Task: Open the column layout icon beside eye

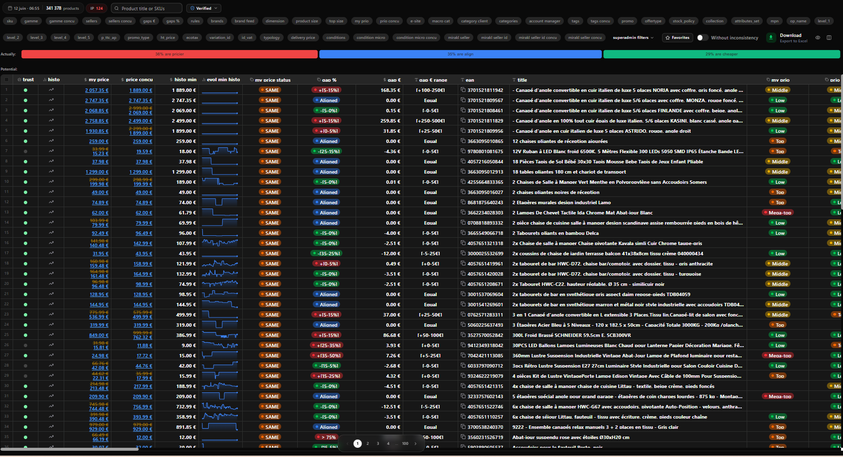Action: tap(829, 37)
